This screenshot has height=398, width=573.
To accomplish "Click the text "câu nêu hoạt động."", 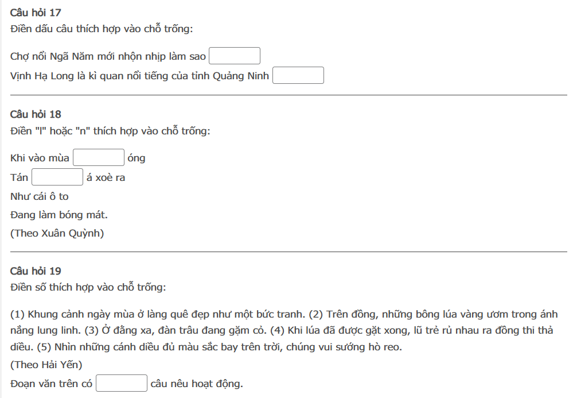I will (x=197, y=384).
